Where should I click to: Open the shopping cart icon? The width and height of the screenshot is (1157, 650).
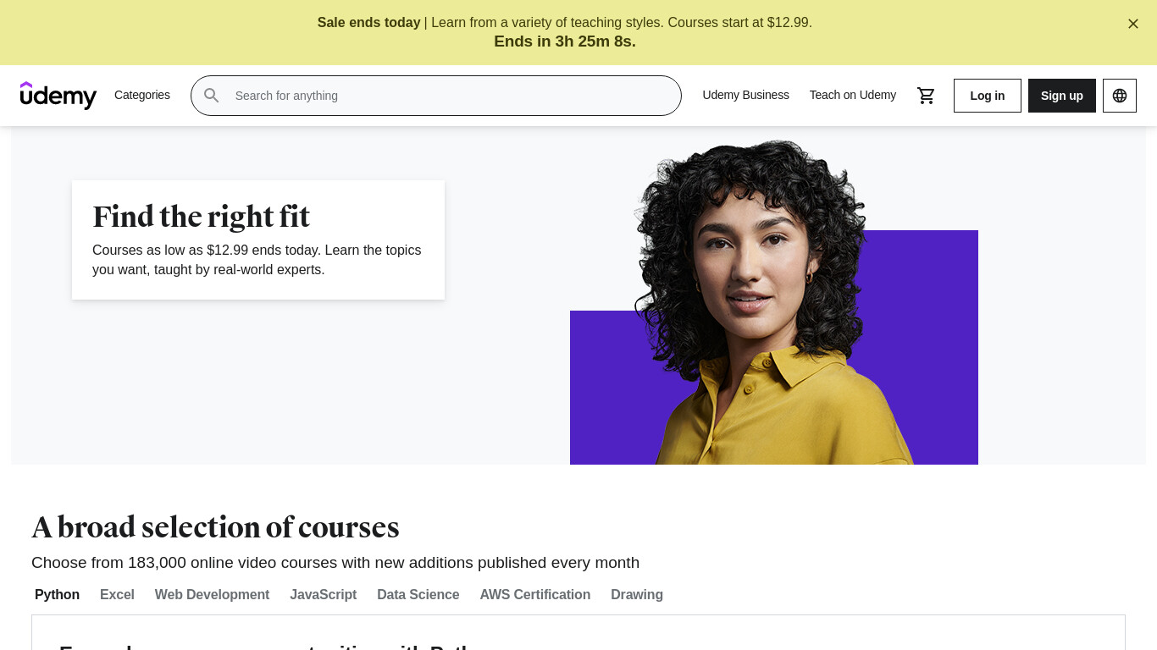tap(927, 96)
